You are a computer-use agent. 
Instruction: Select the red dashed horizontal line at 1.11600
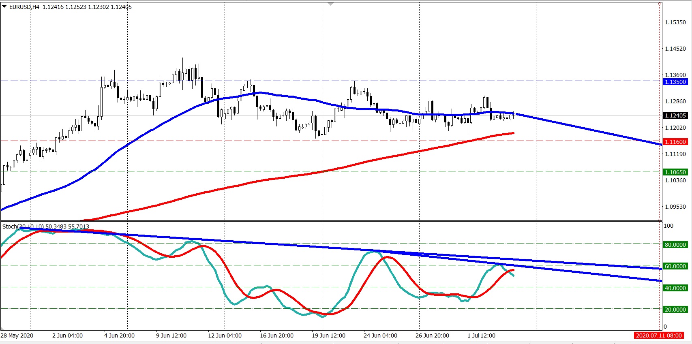pos(330,141)
